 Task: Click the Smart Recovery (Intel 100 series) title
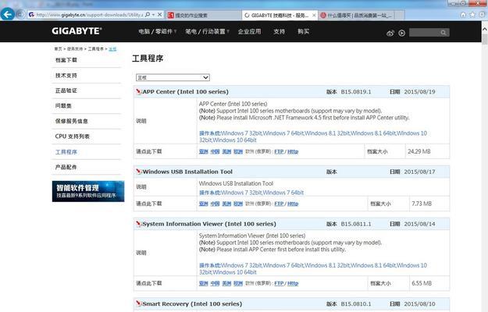point(192,303)
